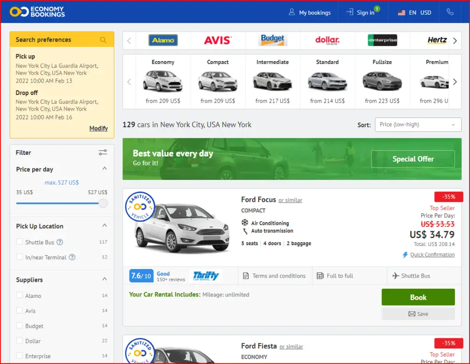The width and height of the screenshot is (470, 364).
Task: Click the Special Offer button
Action: pos(413,159)
